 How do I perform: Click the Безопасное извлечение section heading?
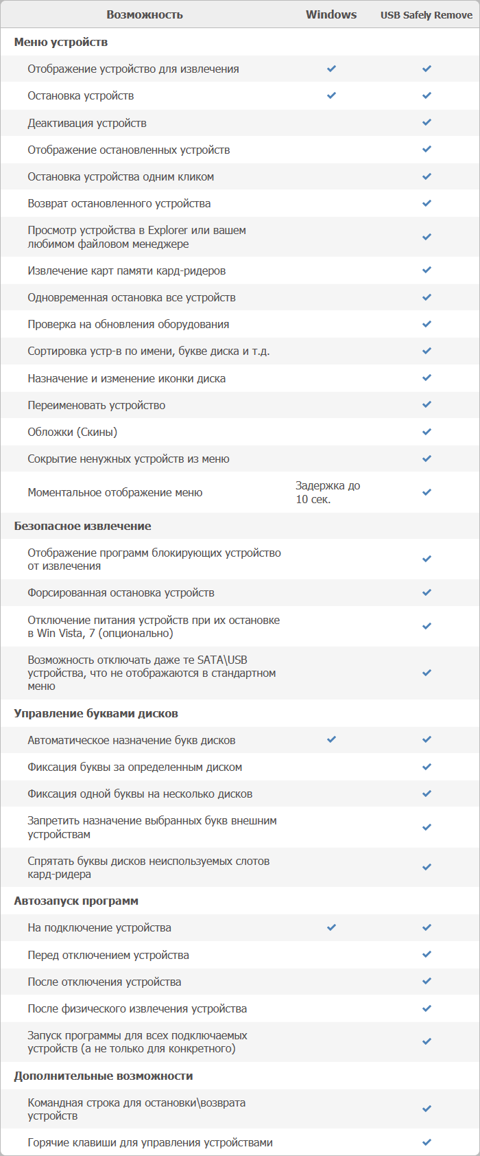(82, 526)
